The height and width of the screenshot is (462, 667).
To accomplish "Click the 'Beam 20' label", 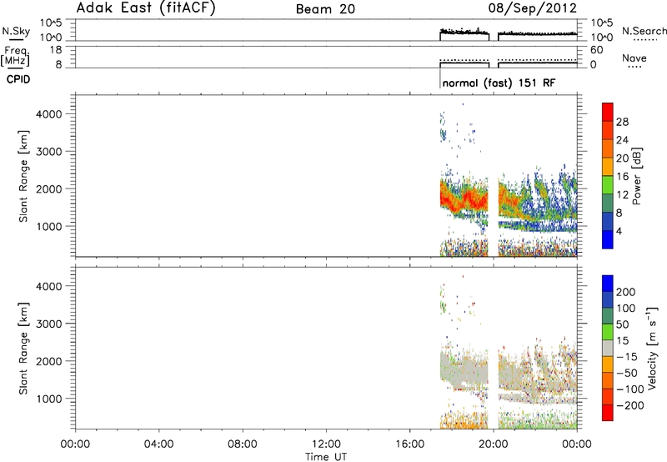I will (325, 9).
